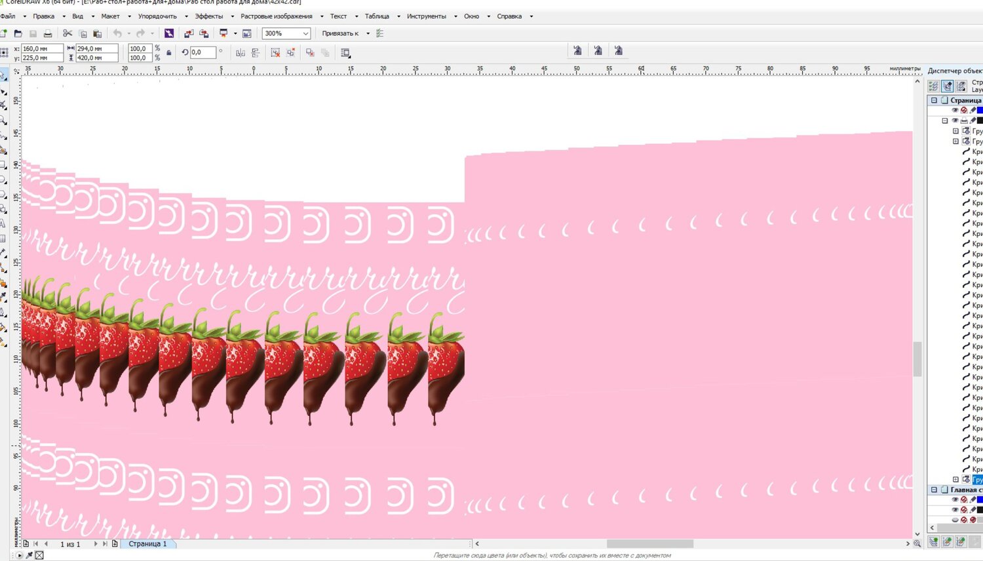Collapse the Главная страница tree node
Viewport: 983px width, 561px height.
pyautogui.click(x=934, y=490)
